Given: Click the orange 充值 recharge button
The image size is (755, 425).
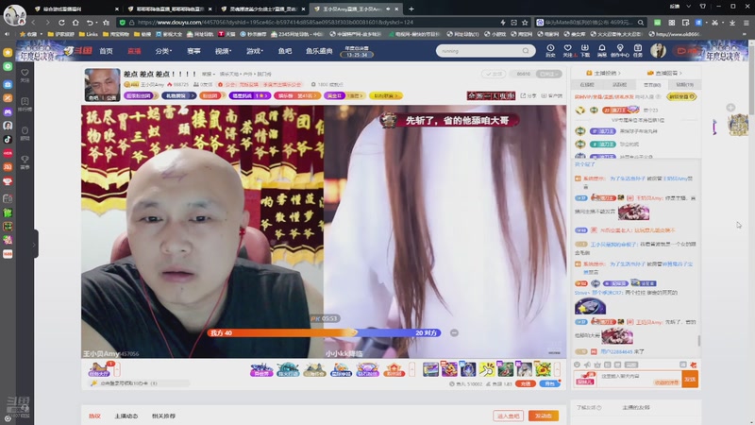Looking at the screenshot, I should point(525,384).
